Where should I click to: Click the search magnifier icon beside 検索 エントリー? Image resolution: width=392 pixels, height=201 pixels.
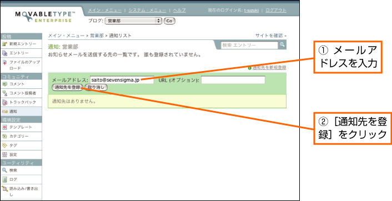pyautogui.click(x=282, y=45)
